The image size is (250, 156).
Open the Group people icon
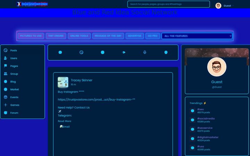6,74
